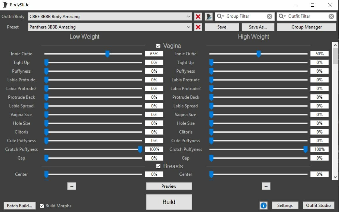Click High Weight Labia Protrude value field
This screenshot has width=339, height=212.
point(319,80)
